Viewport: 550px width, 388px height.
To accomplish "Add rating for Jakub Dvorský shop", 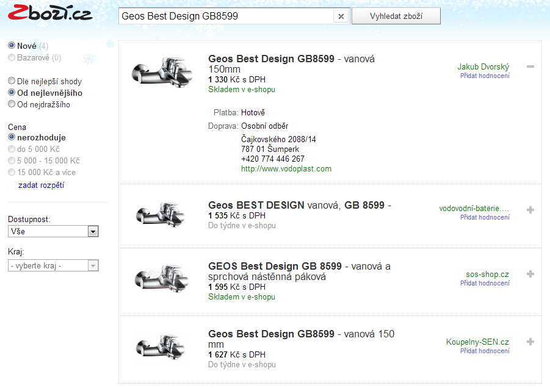I will point(485,76).
